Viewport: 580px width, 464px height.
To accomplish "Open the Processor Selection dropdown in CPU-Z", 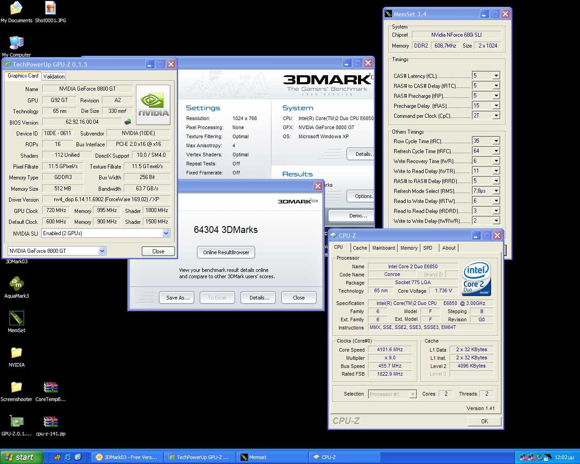I will pyautogui.click(x=412, y=394).
